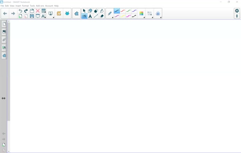Open the Add-ons menu
This screenshot has height=153, width=241.
(x=40, y=6)
